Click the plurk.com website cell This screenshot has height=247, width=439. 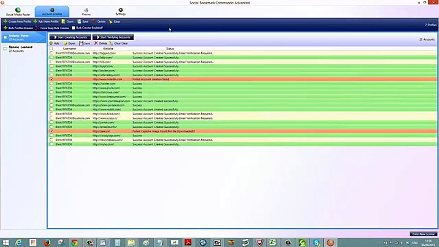click(x=106, y=88)
